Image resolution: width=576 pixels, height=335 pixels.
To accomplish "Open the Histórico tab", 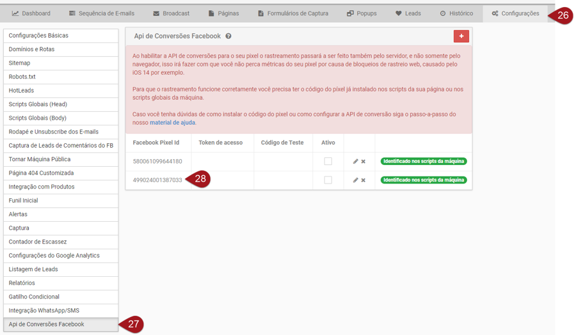I will [456, 13].
